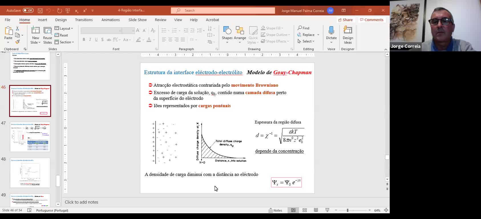481x219 pixels.
Task: Switch to Slide Sorter view
Action: (x=305, y=210)
